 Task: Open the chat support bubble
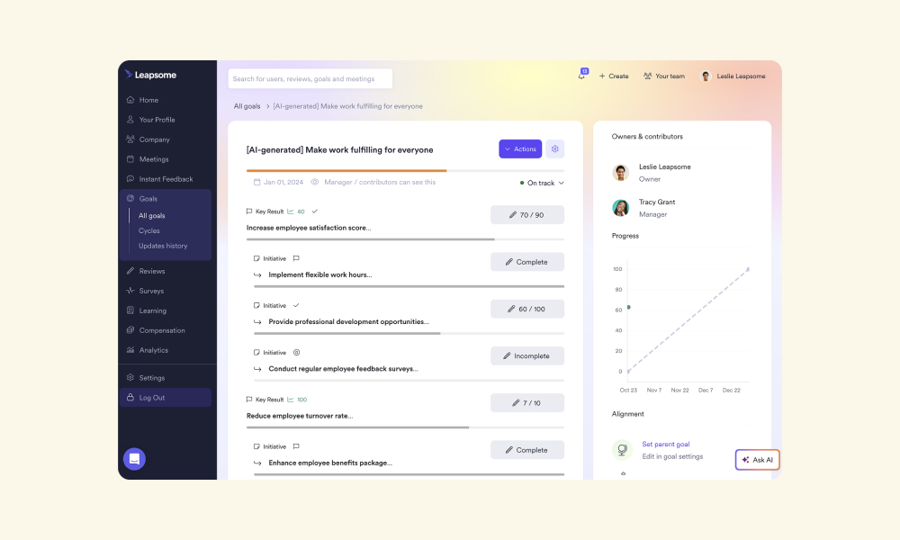coord(134,458)
